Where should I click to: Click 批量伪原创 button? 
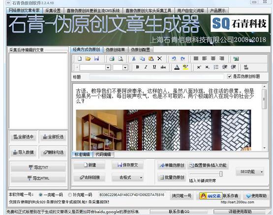172,178
